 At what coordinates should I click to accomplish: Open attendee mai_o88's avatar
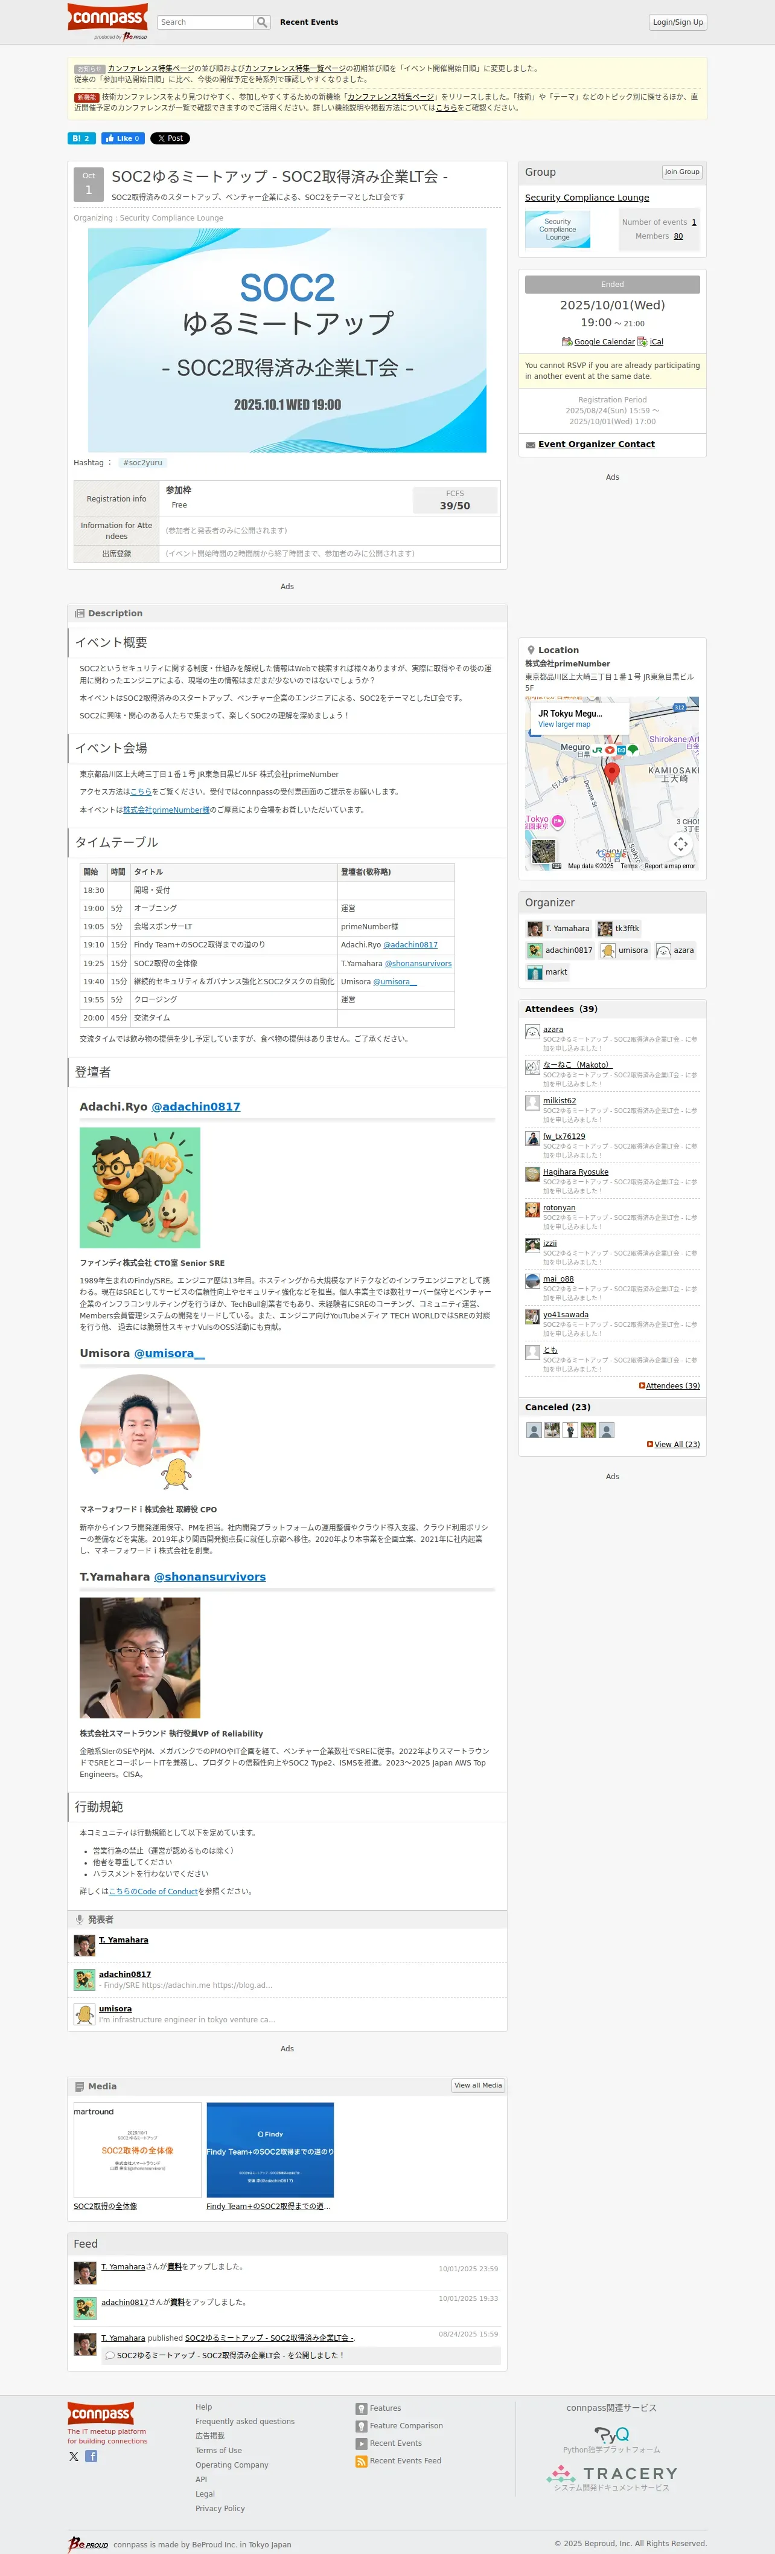click(532, 1281)
